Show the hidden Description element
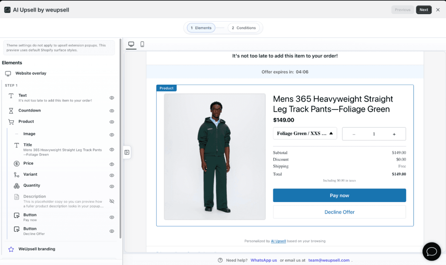The width and height of the screenshot is (446, 265). click(x=112, y=201)
